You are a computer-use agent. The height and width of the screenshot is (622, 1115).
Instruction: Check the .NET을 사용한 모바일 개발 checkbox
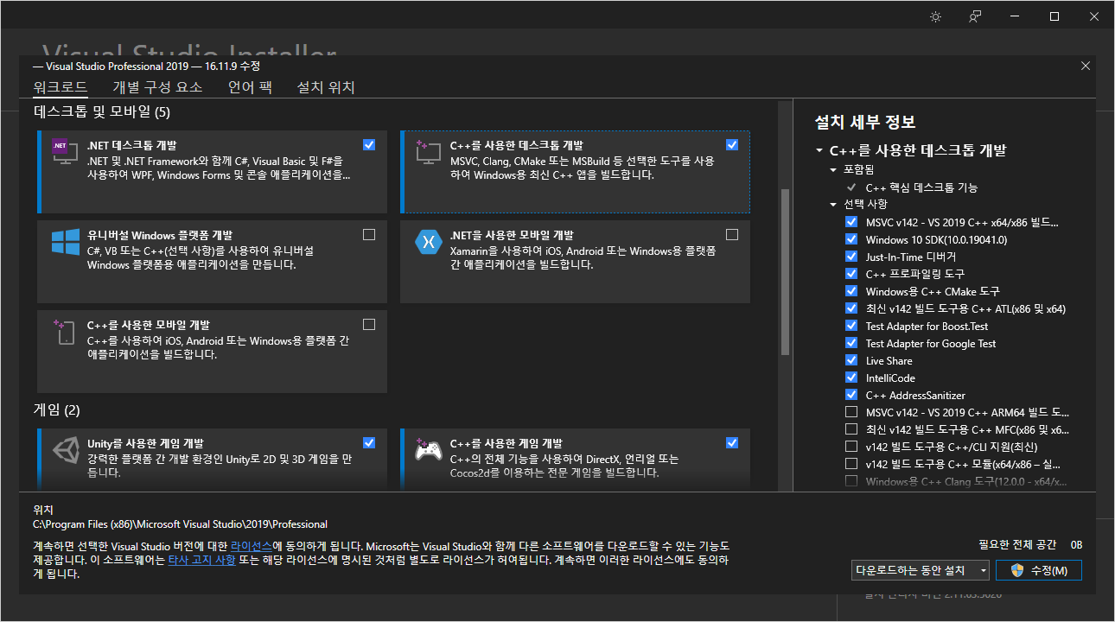pos(732,234)
